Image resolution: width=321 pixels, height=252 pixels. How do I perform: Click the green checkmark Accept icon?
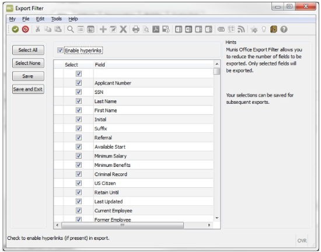[x=15, y=29]
